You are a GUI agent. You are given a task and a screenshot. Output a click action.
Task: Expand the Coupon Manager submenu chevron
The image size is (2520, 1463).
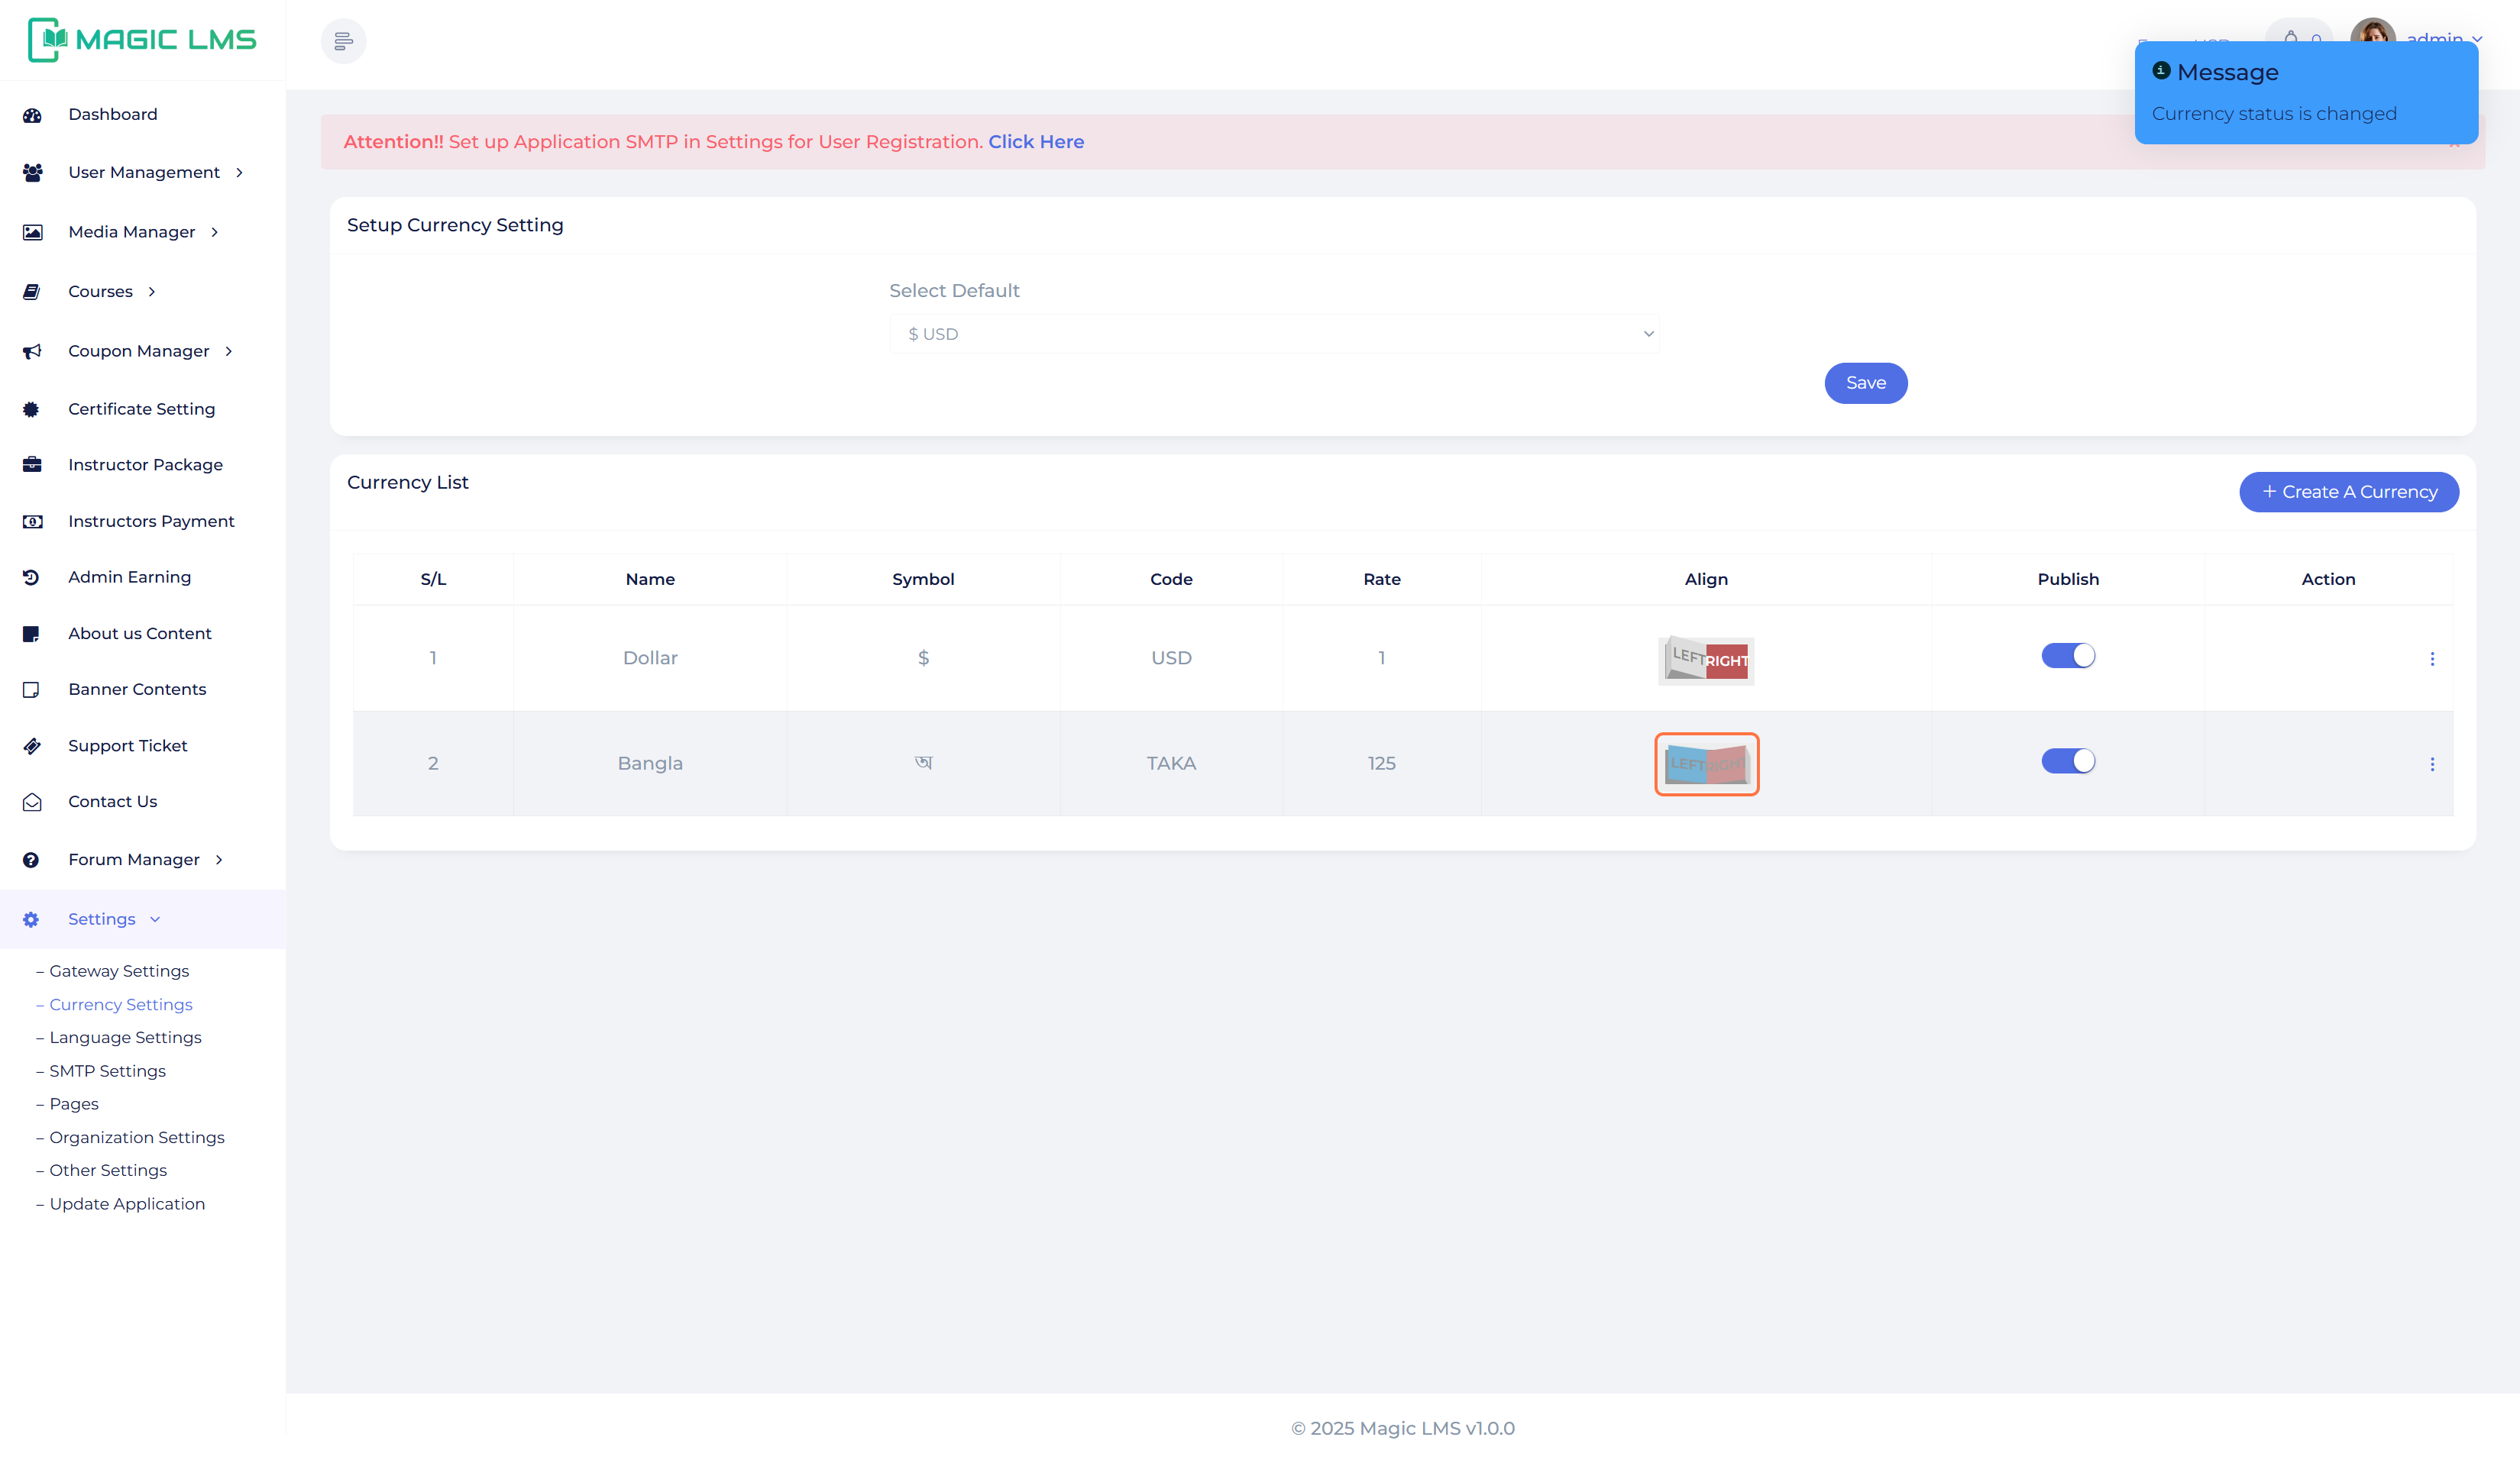point(229,350)
